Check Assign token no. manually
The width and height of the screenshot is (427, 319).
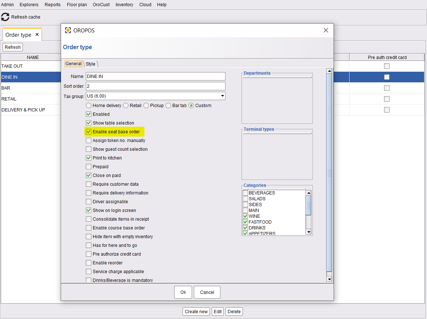tap(88, 141)
